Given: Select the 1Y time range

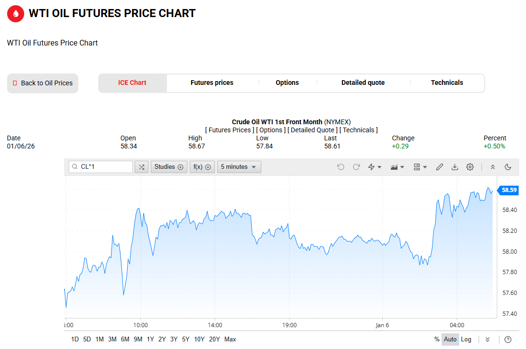Looking at the screenshot, I should coord(150,340).
